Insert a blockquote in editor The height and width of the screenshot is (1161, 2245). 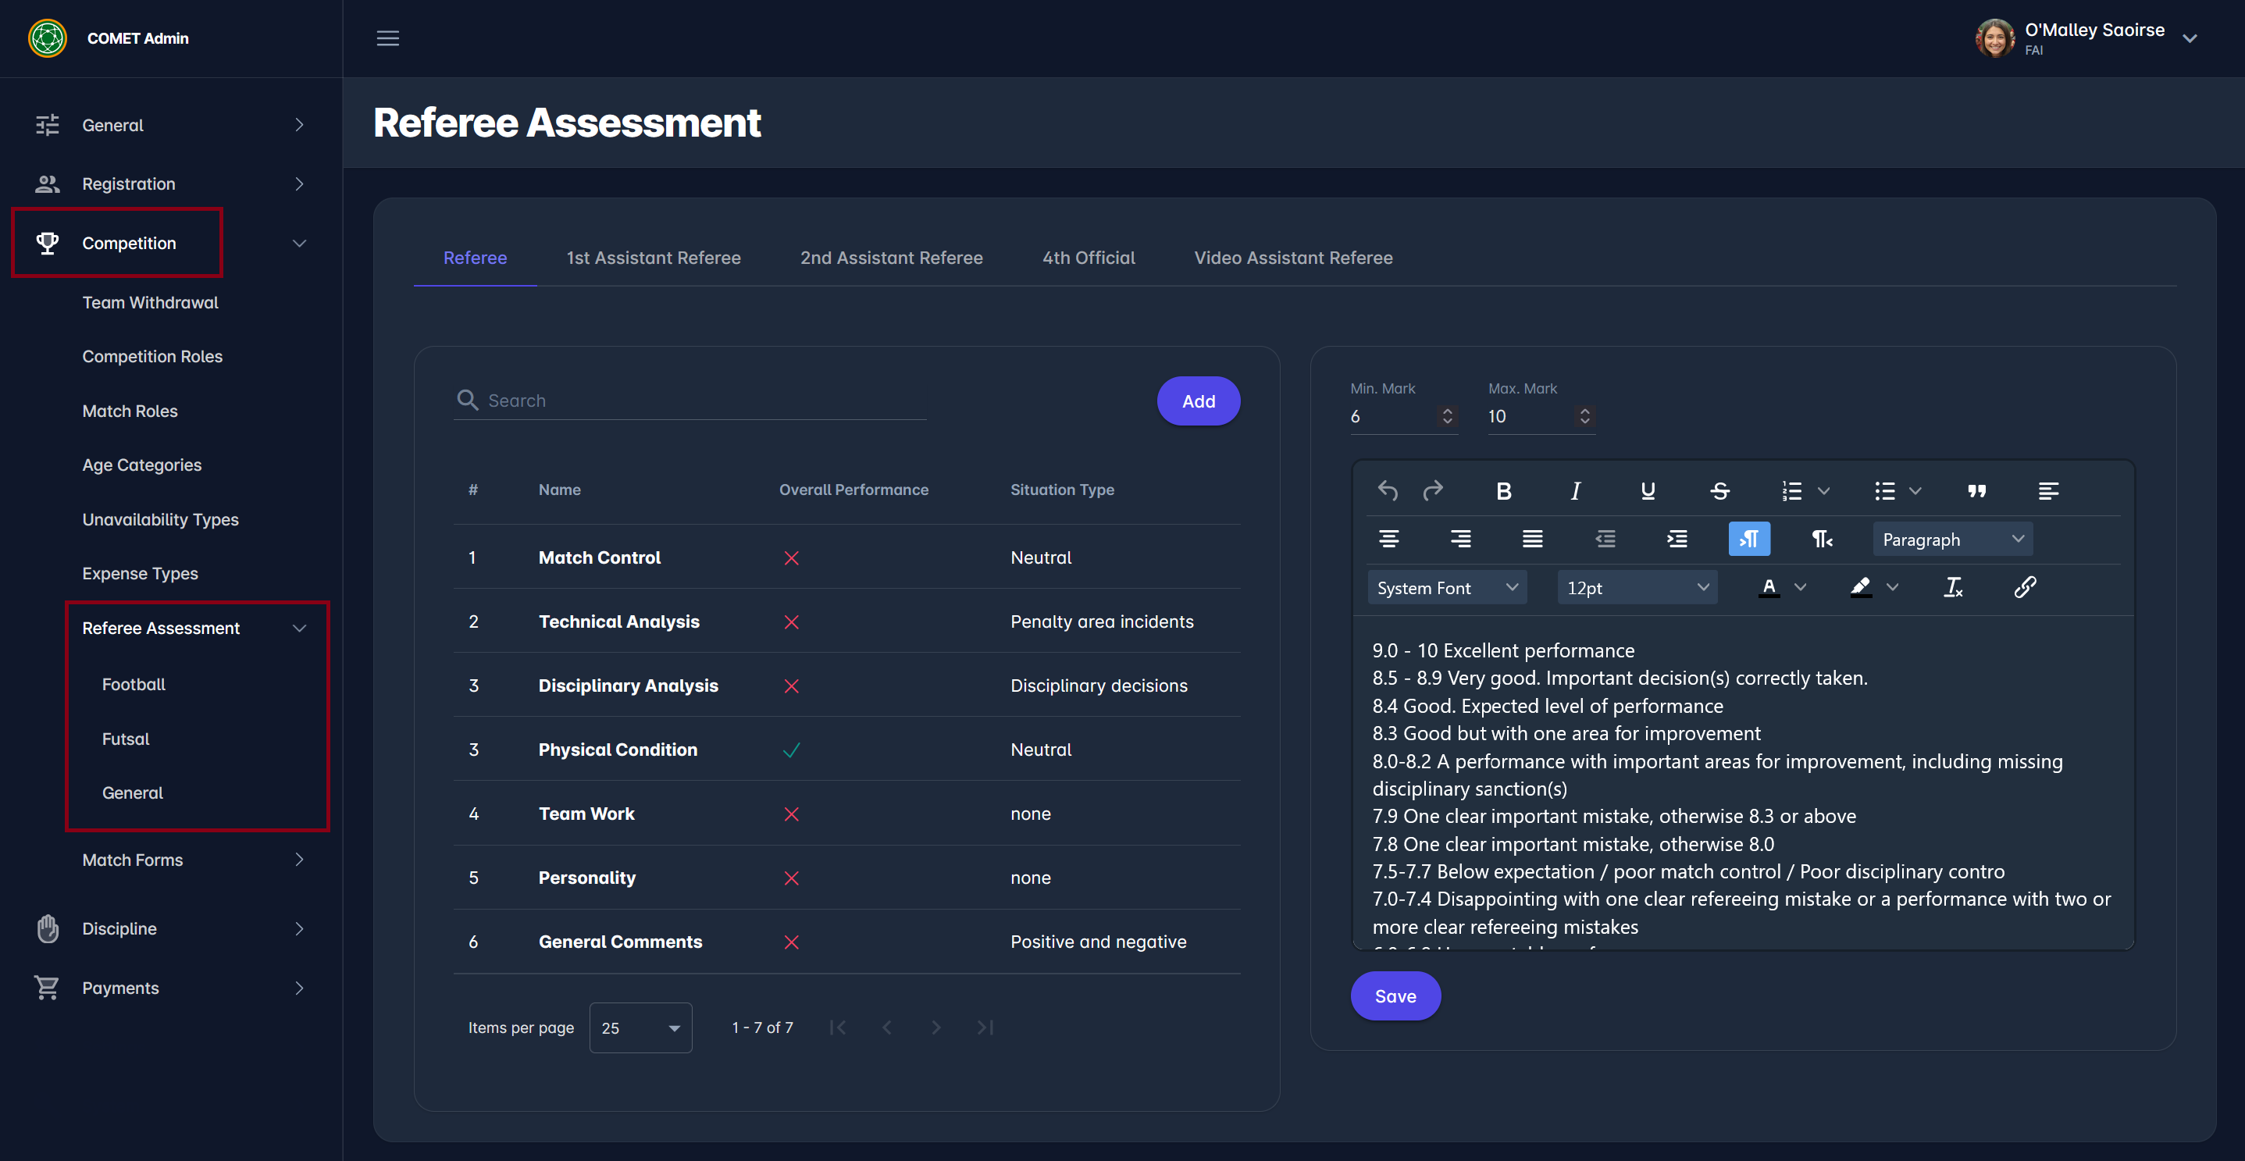[x=1976, y=492]
